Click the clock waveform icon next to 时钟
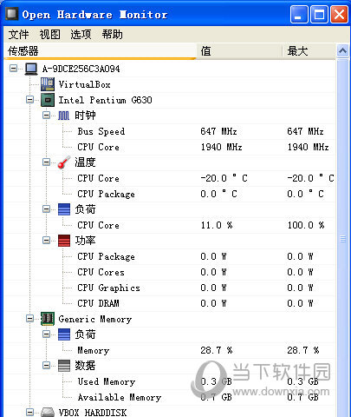The width and height of the screenshot is (351, 417). (x=63, y=116)
